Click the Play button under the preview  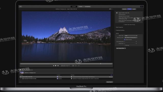[x=56, y=66]
